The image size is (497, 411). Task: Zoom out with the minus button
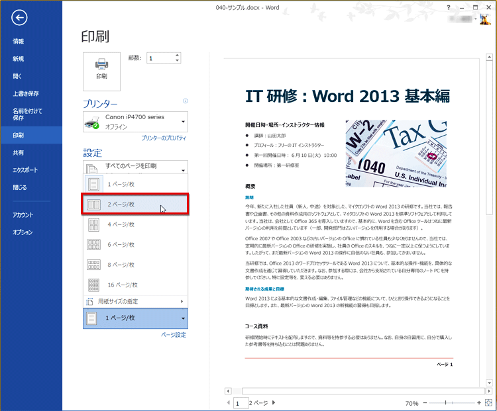(425, 403)
